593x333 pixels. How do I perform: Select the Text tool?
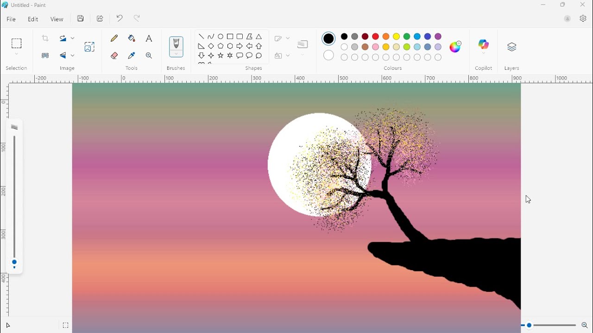click(x=149, y=38)
